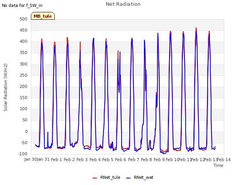
Task: Click the Feb 5 x-axis label
Action: point(108,160)
